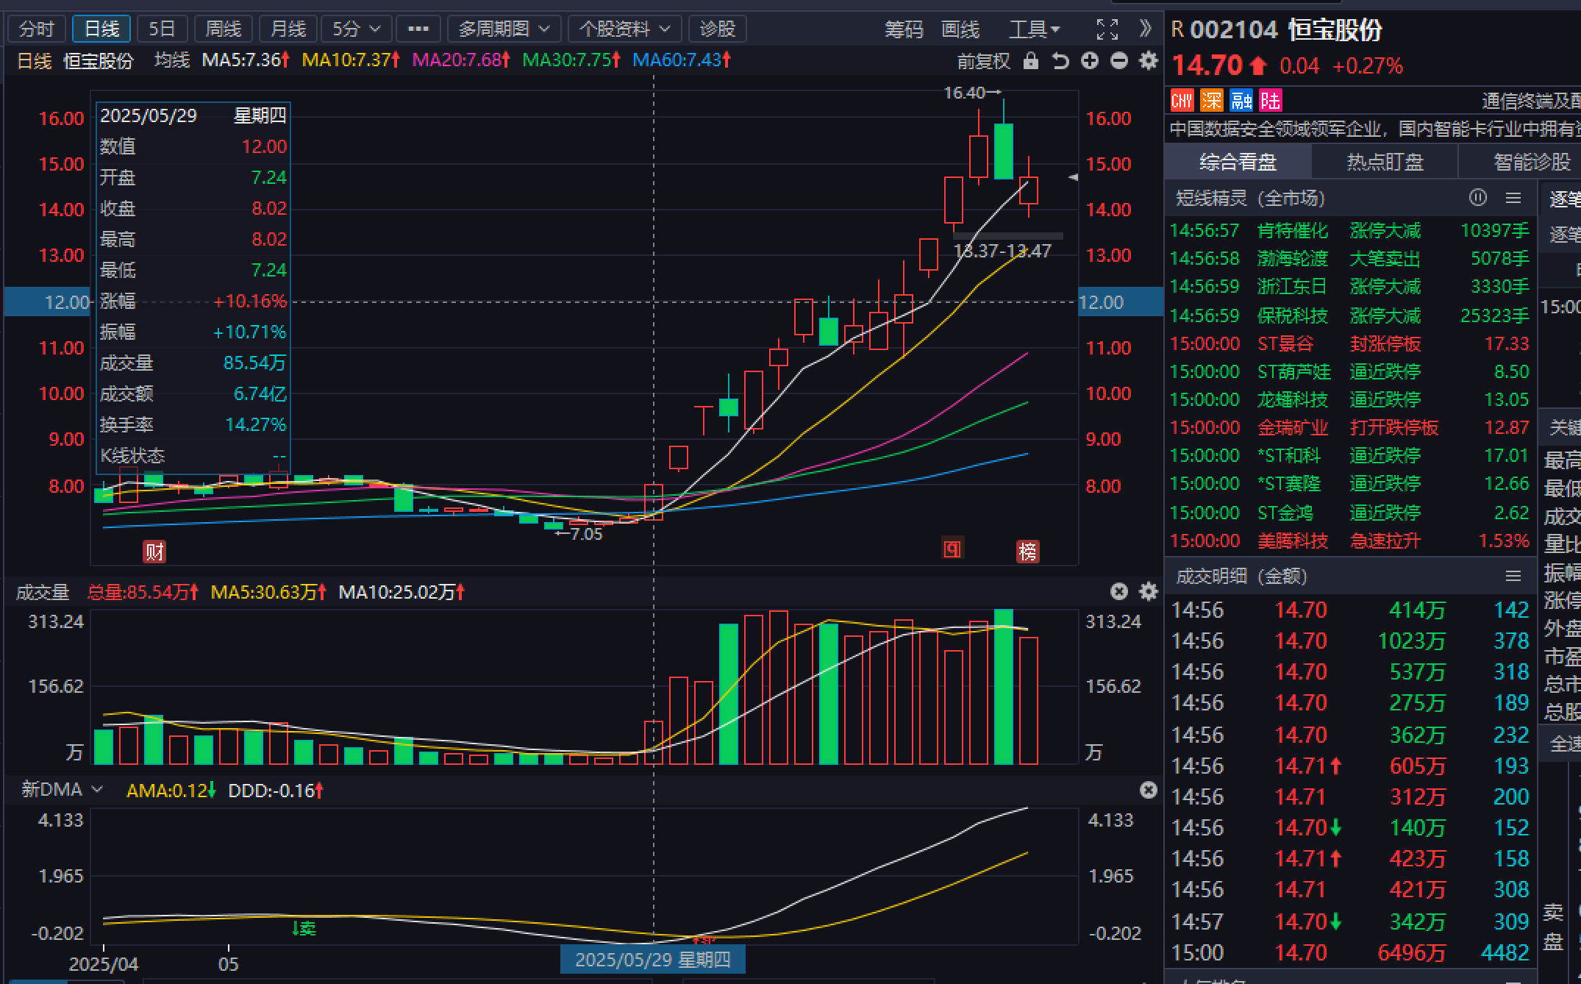1581x984 pixels.
Task: Open the 短线精灵 panel menu icon
Action: tap(1513, 198)
